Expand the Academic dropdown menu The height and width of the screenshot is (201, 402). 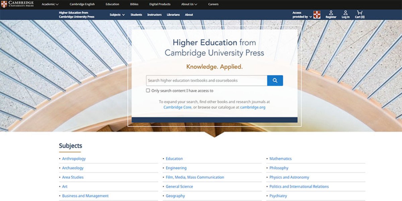click(x=50, y=4)
